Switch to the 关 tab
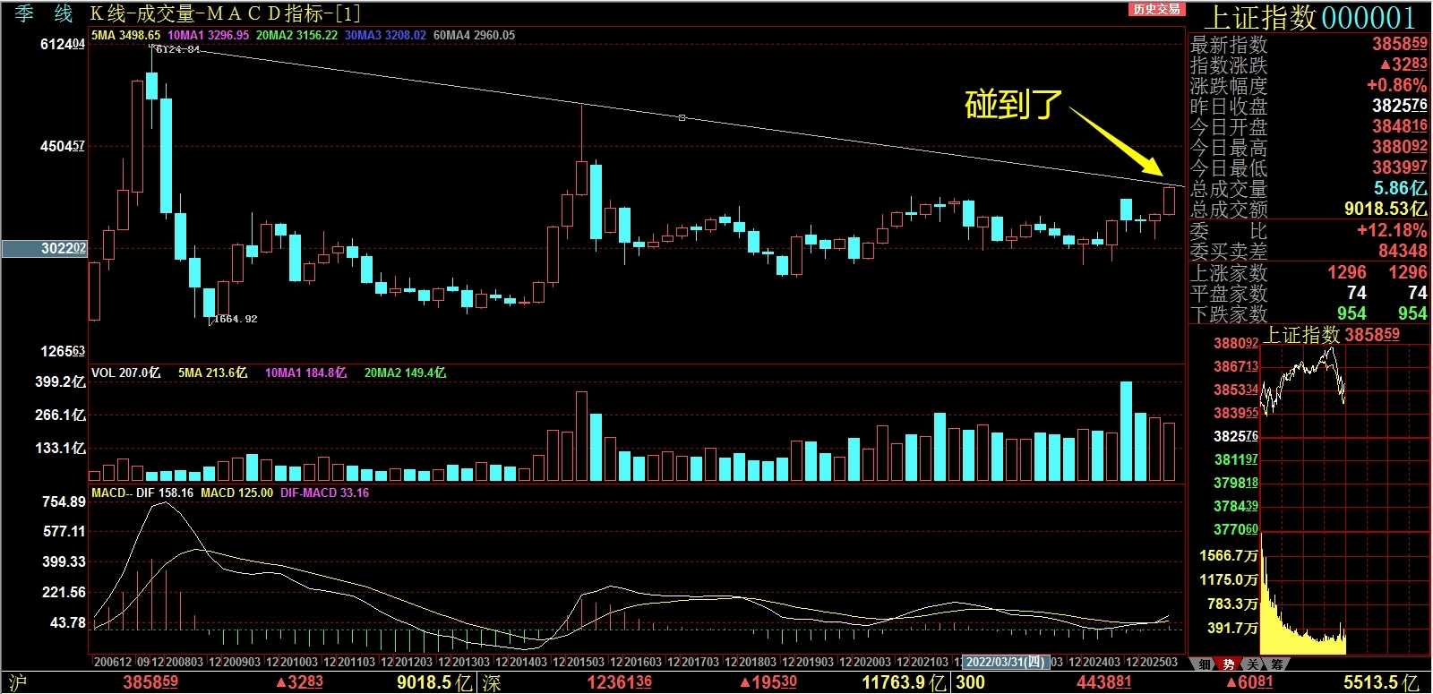 point(1252,664)
